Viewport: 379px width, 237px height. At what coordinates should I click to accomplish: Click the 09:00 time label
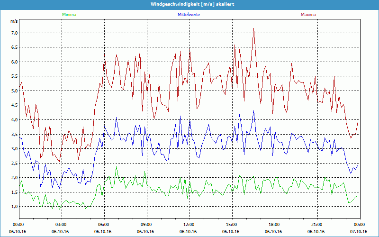coord(147,225)
